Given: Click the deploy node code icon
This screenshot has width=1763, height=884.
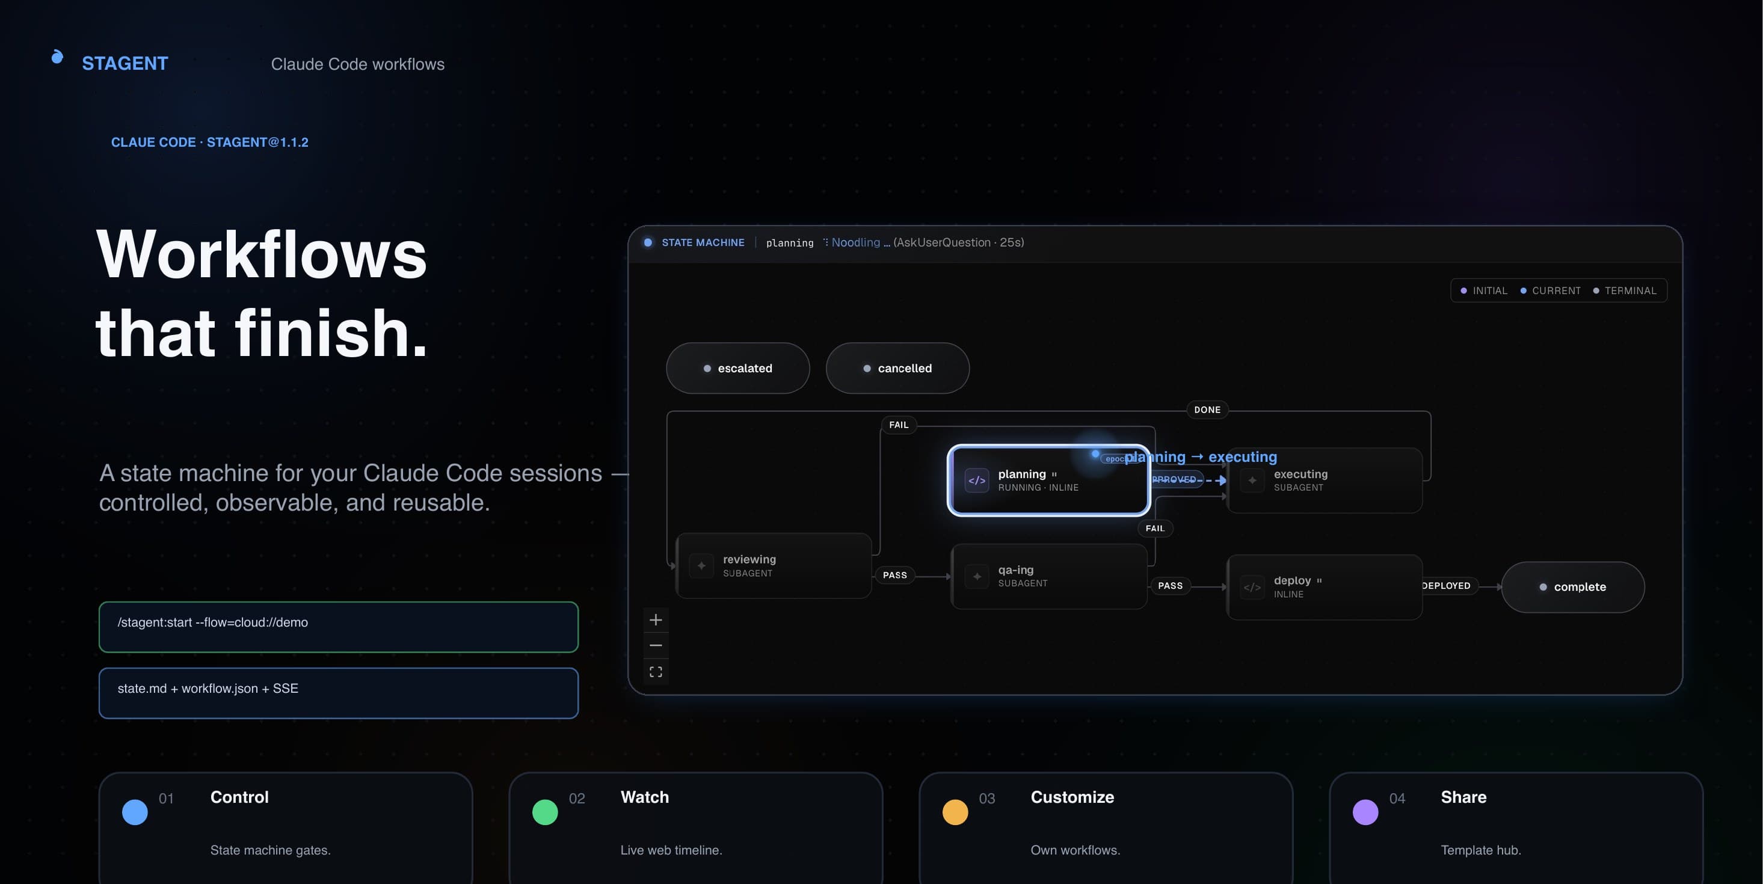Looking at the screenshot, I should click(1252, 587).
